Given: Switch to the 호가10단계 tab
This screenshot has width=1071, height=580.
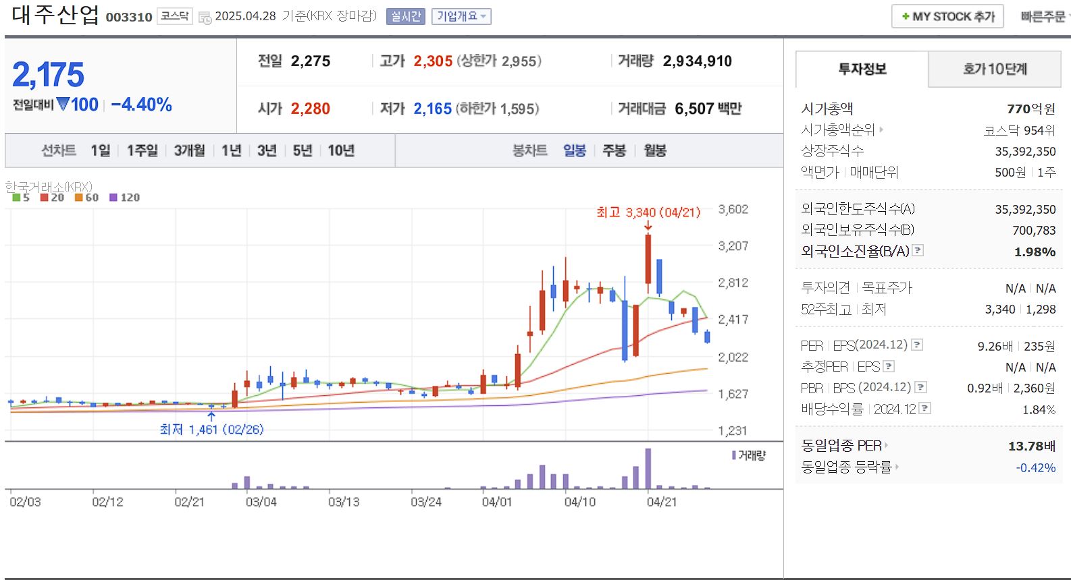Looking at the screenshot, I should pyautogui.click(x=995, y=69).
